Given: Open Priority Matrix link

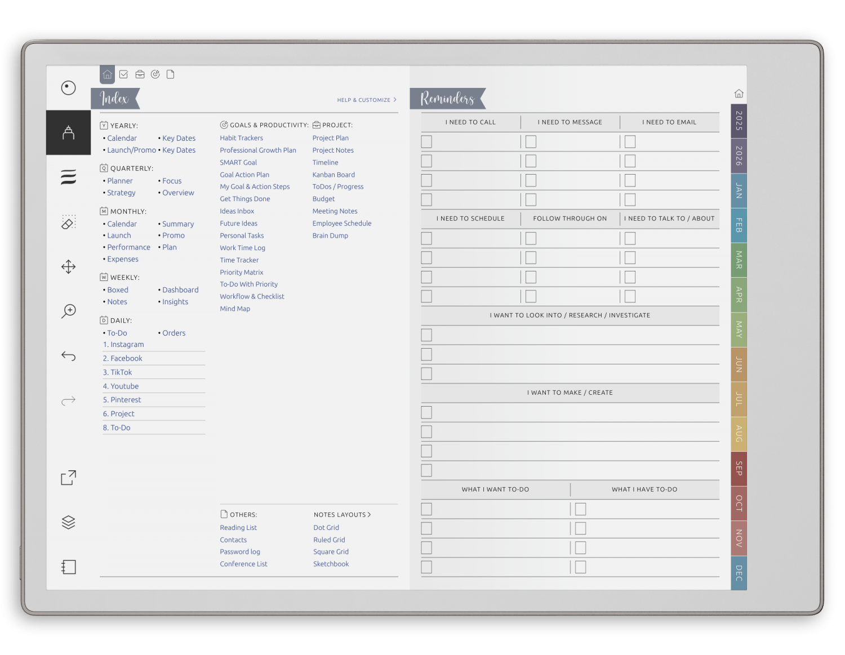Looking at the screenshot, I should pyautogui.click(x=241, y=272).
